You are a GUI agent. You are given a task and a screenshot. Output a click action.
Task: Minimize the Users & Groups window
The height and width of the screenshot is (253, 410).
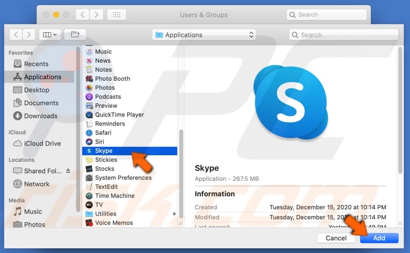56,15
